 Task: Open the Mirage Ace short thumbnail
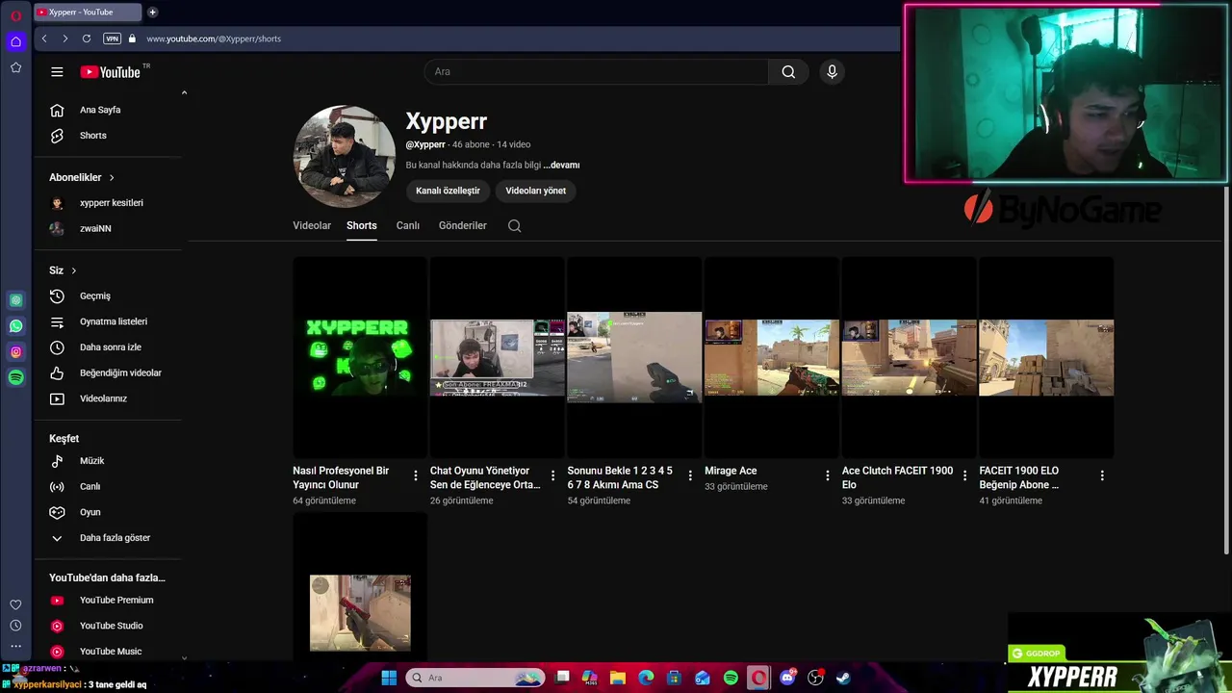772,358
